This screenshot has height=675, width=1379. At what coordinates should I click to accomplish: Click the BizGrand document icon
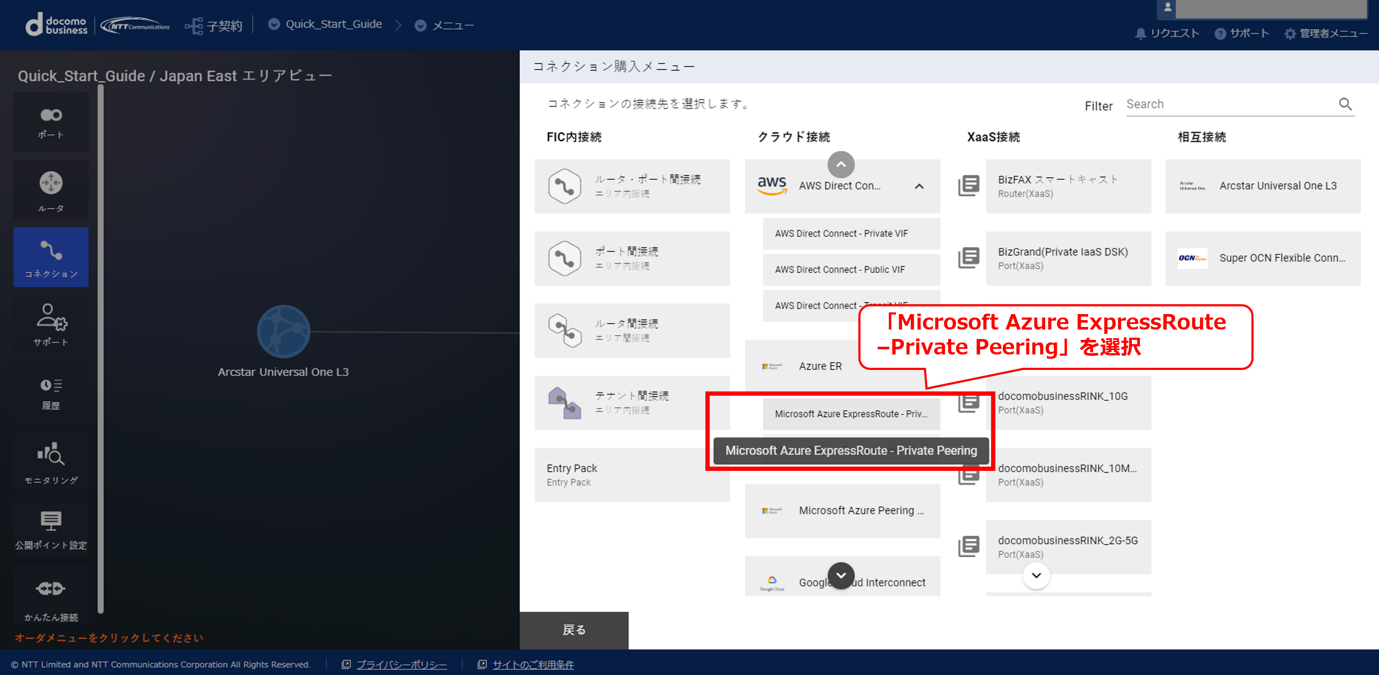(968, 258)
